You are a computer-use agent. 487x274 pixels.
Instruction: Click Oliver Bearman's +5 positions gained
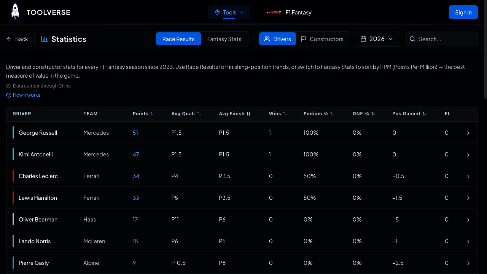pos(396,220)
